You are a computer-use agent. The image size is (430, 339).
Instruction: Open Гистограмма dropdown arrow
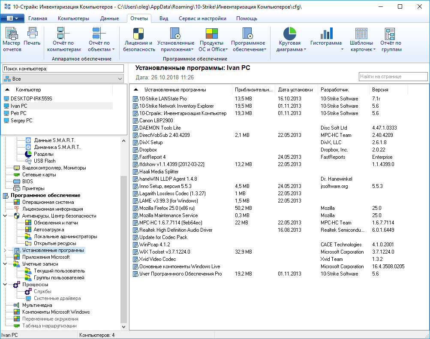(342, 49)
